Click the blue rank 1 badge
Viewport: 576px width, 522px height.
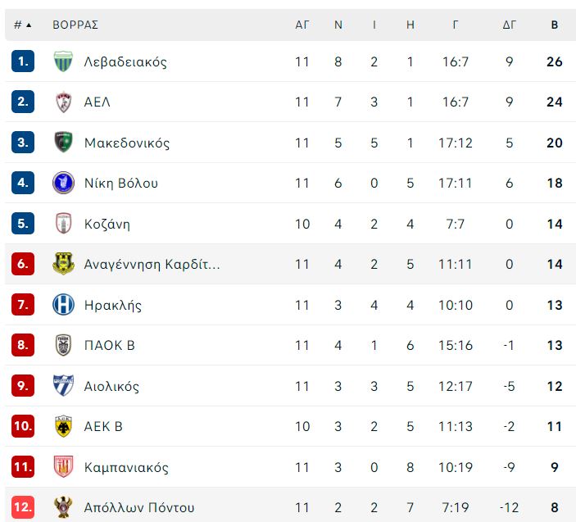tap(23, 61)
